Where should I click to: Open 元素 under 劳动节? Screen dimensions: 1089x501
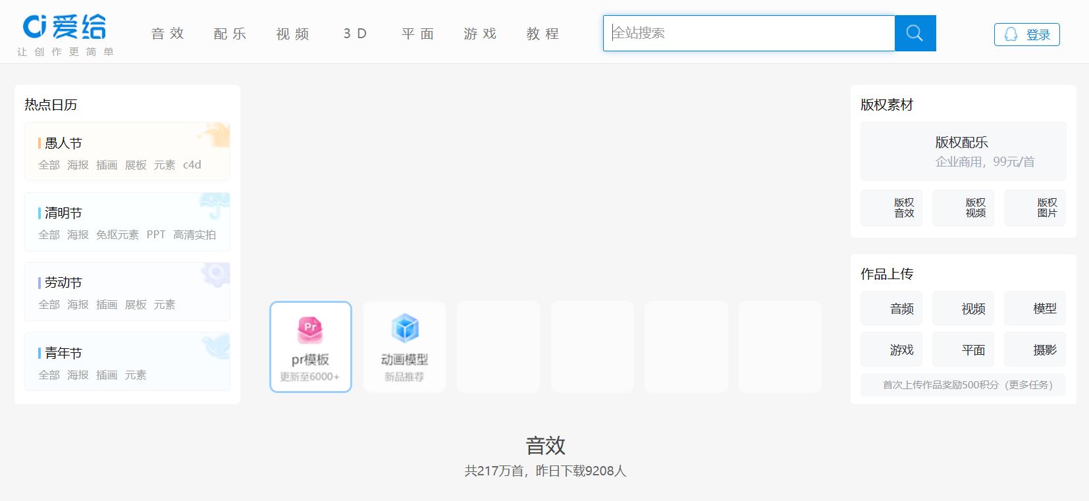pyautogui.click(x=165, y=304)
